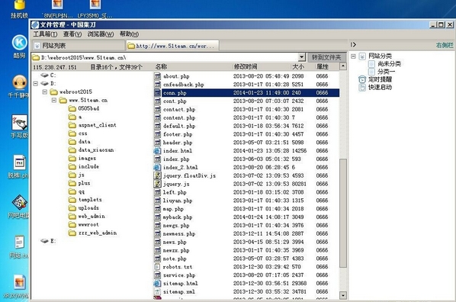
Task: Open the include folder icon
Action: pos(72,167)
